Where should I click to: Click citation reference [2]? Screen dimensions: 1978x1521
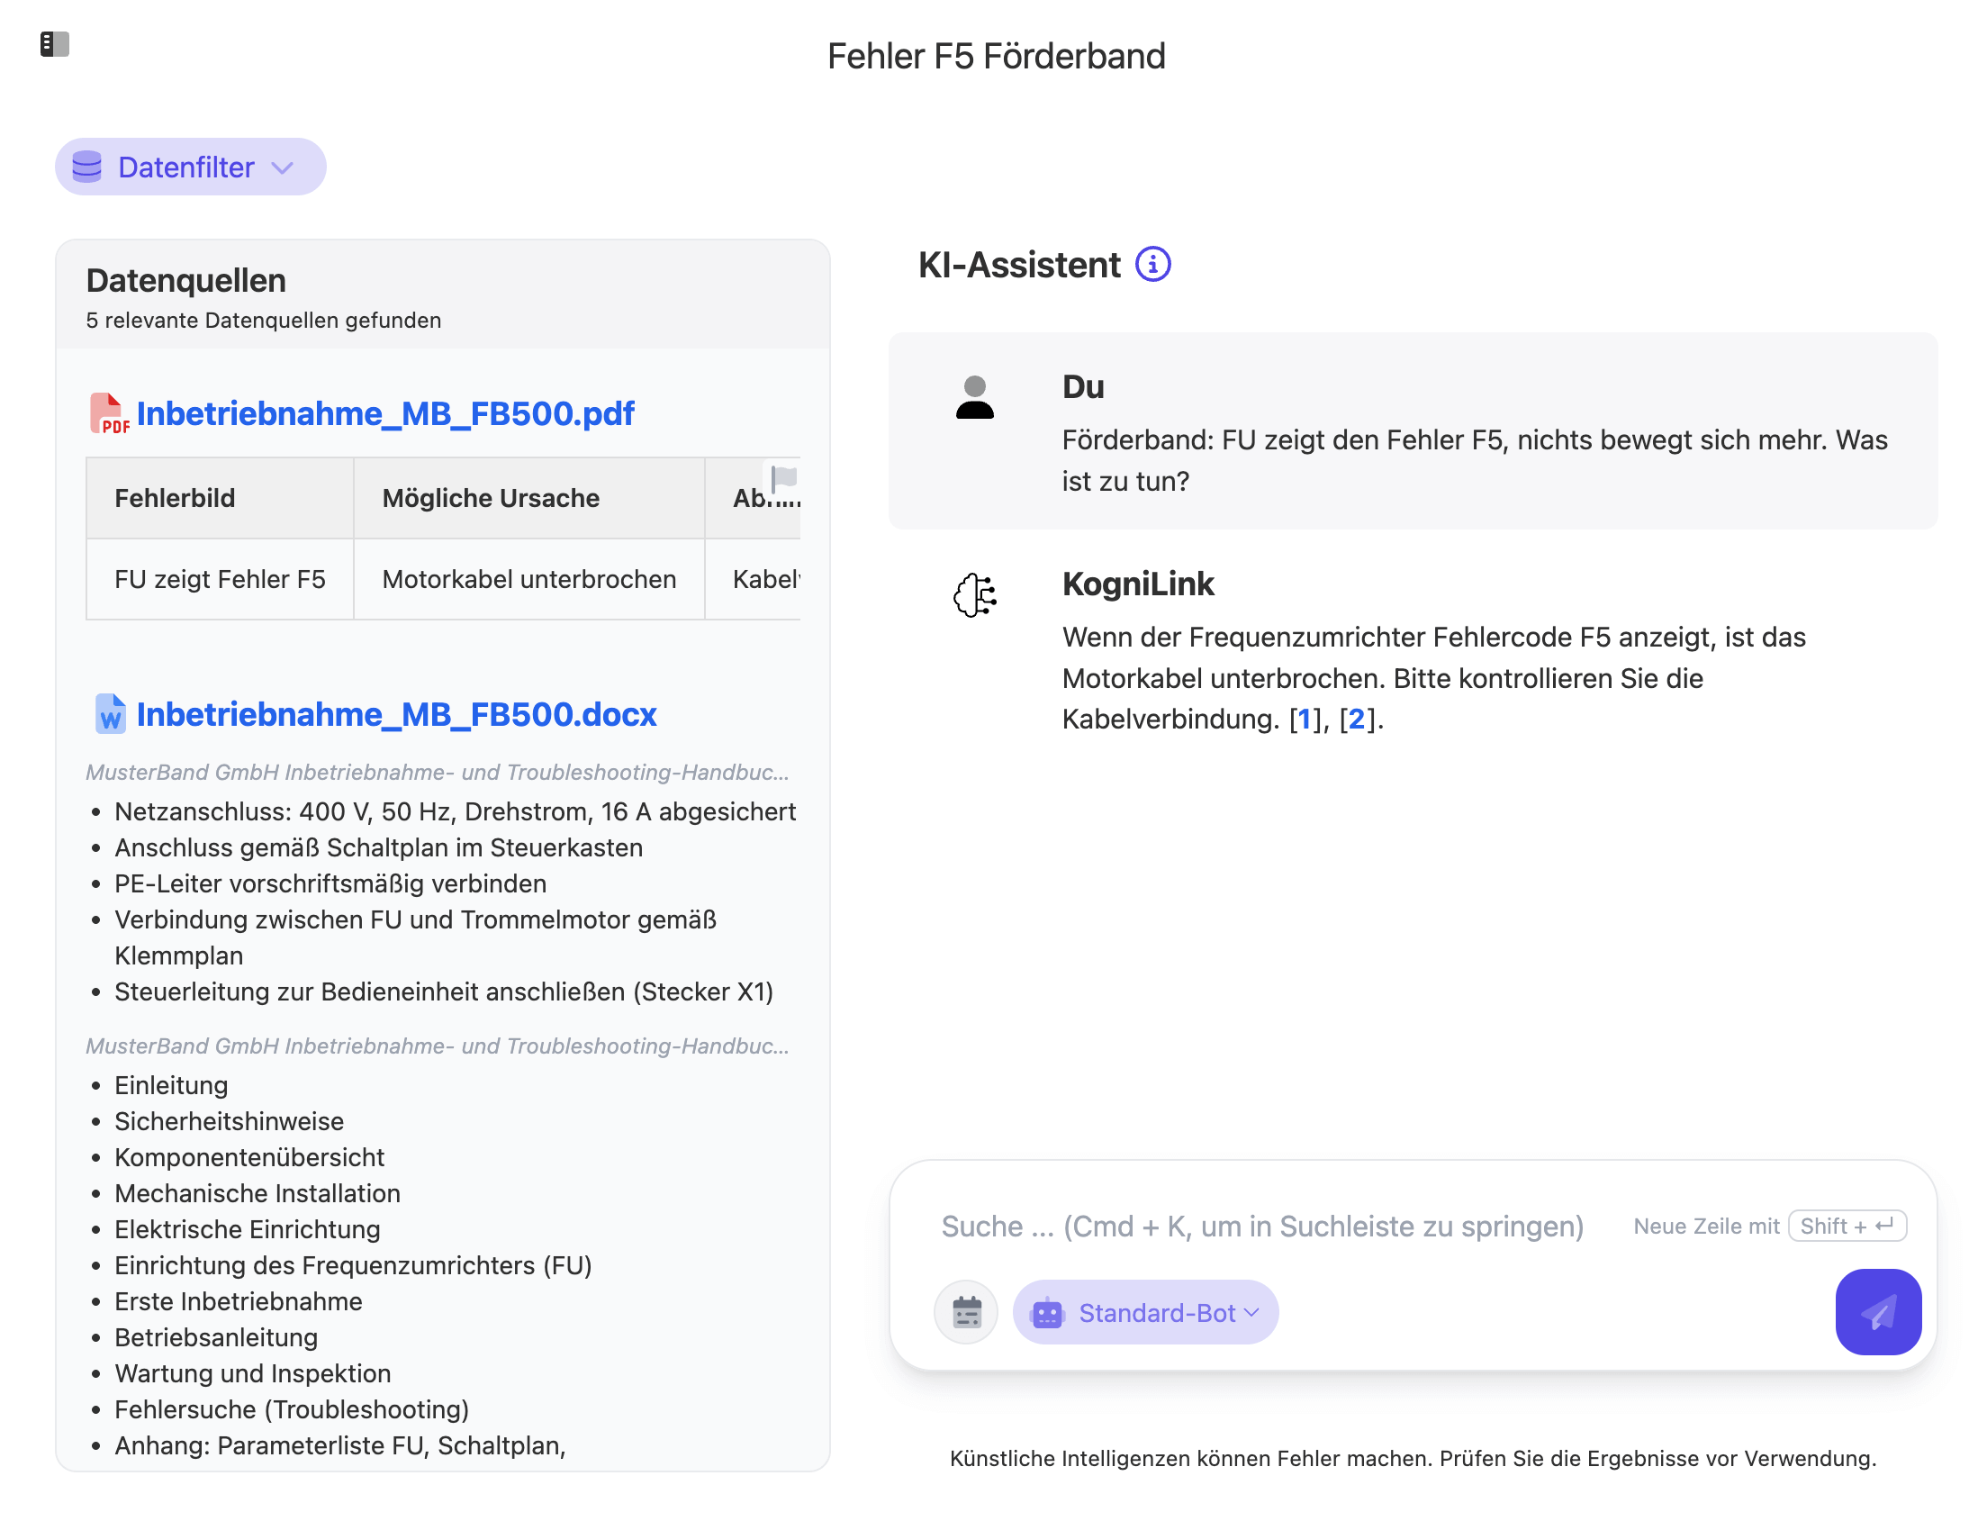click(x=1355, y=719)
